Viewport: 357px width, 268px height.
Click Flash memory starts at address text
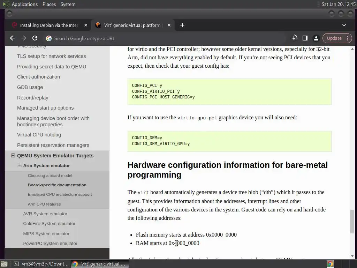point(186,235)
